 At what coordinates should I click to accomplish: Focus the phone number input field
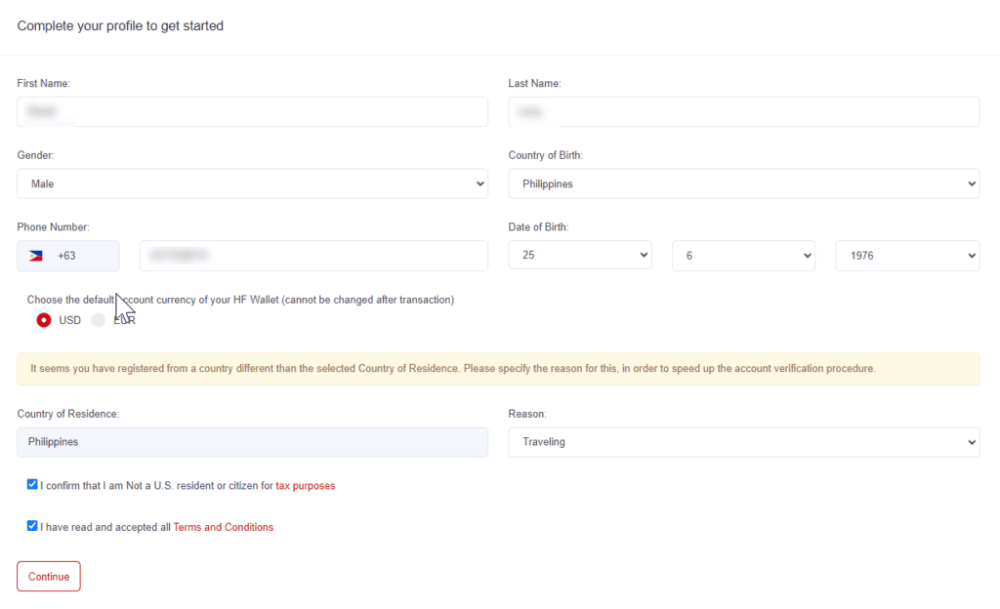coord(313,256)
